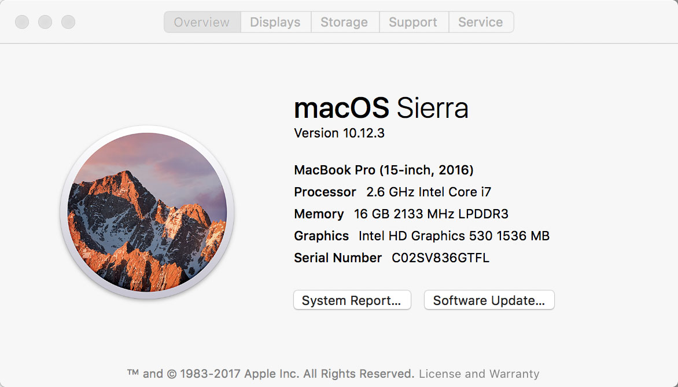Click the Software Update button

tap(489, 300)
